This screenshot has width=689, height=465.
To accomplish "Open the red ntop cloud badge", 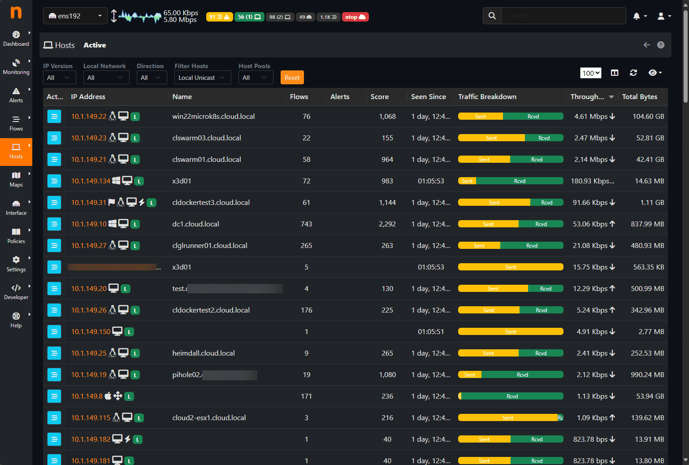I will 355,16.
